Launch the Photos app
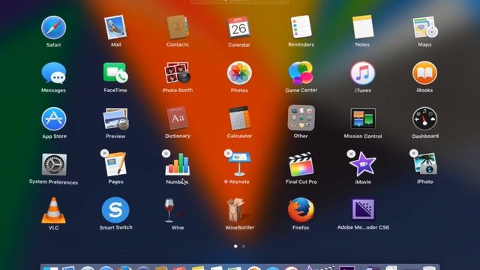480x270 pixels. [x=239, y=73]
